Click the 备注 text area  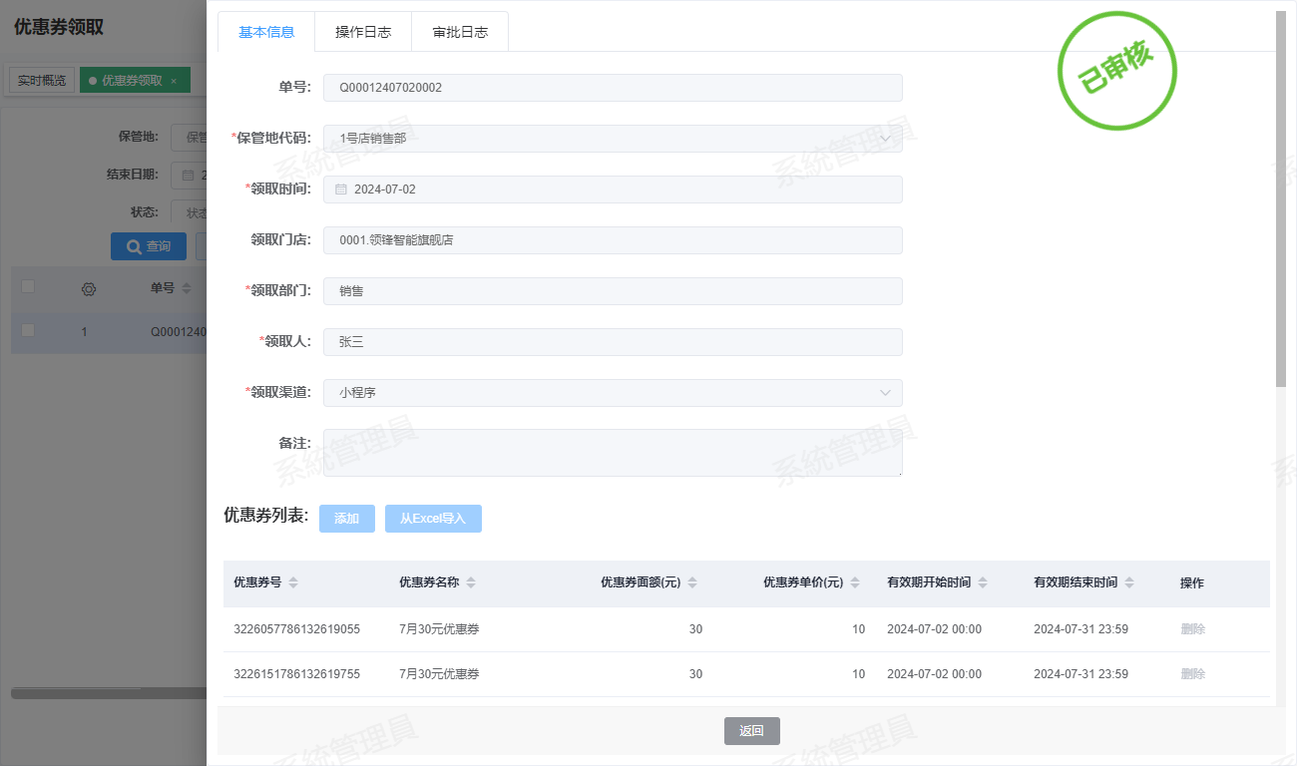click(613, 453)
